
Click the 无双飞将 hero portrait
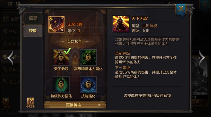coord(56,24)
